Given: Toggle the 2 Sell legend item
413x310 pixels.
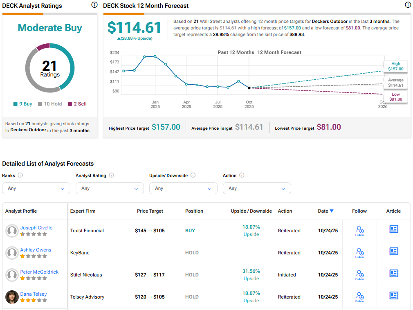Looking at the screenshot, I should [x=77, y=104].
